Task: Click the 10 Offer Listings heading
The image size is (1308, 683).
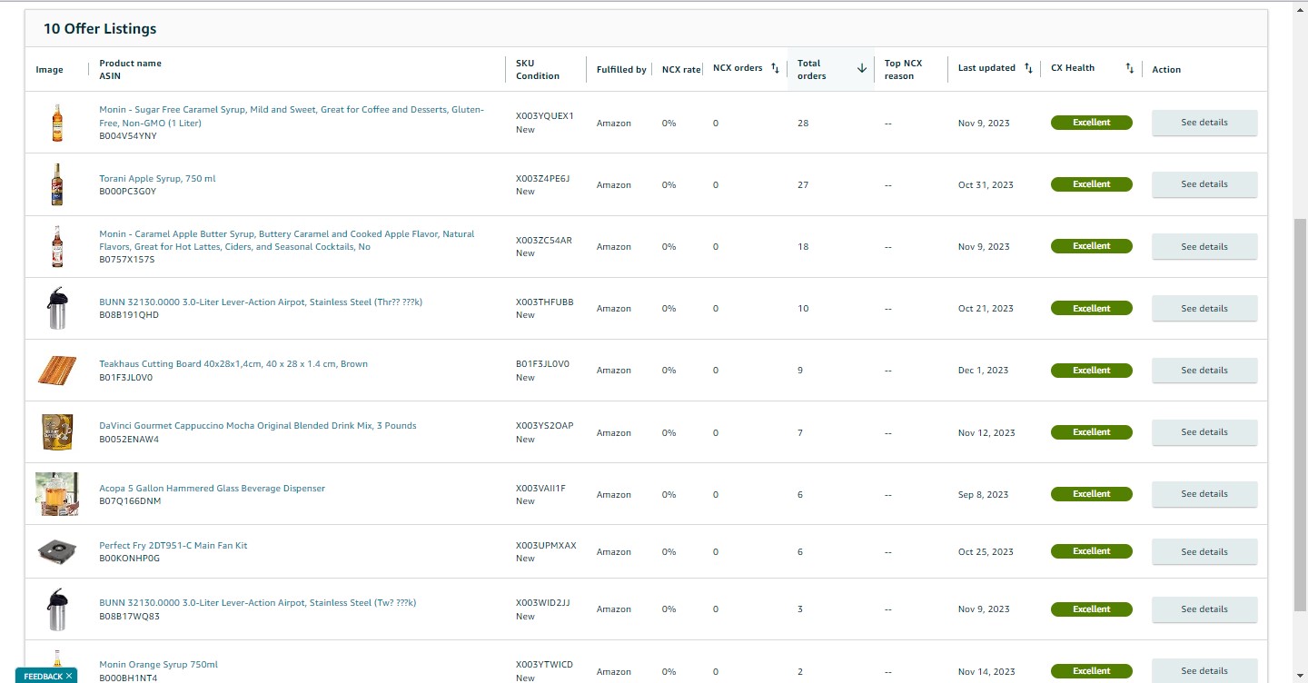Action: pyautogui.click(x=100, y=29)
